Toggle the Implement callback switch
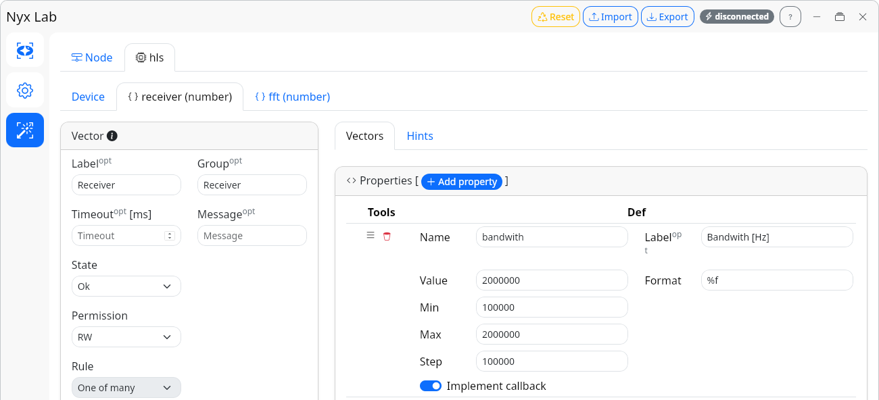The width and height of the screenshot is (879, 400). coord(431,386)
